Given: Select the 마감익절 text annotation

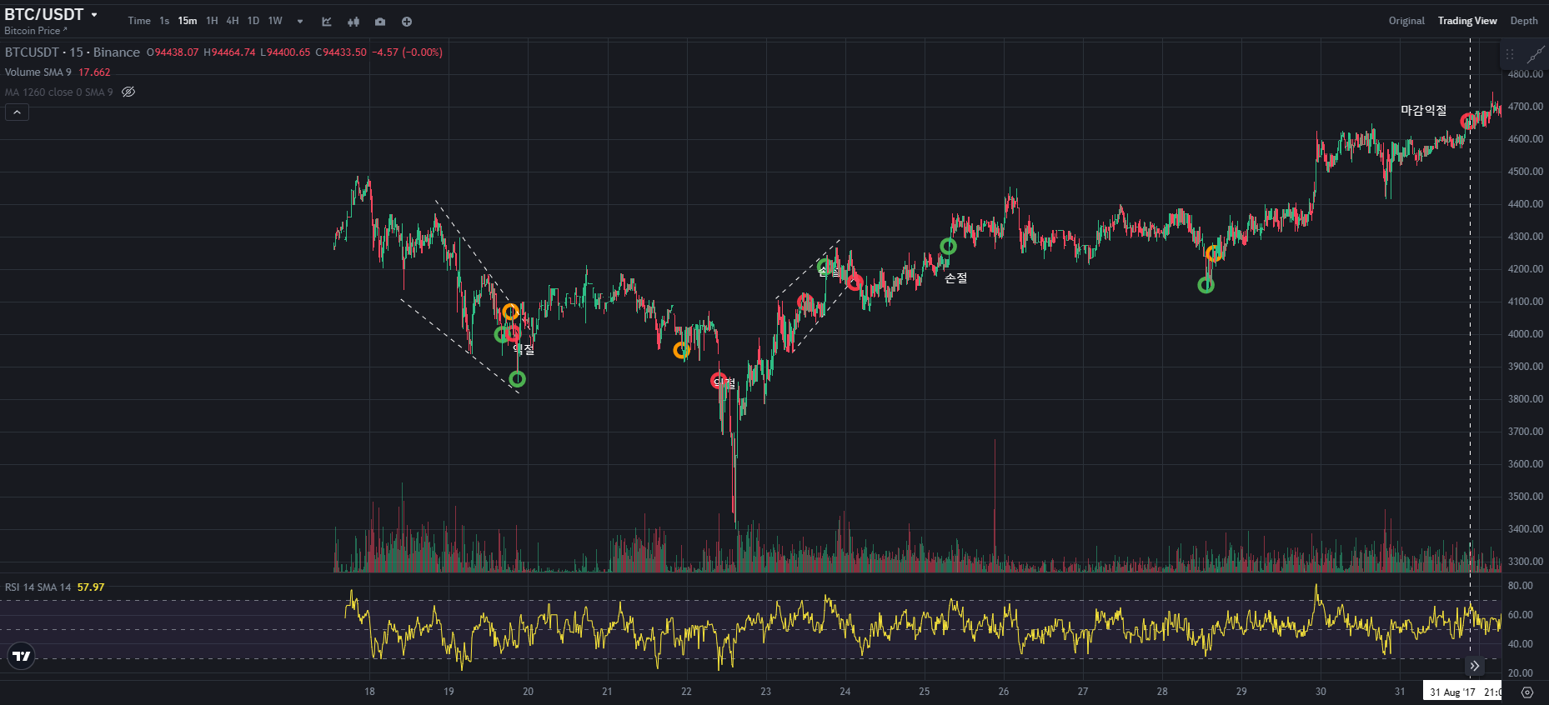Looking at the screenshot, I should [1424, 110].
